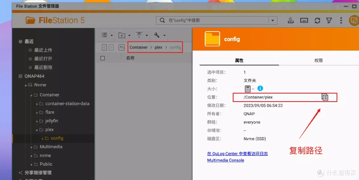Select the jellyfin folder
This screenshot has height=180, width=359.
coord(52,121)
